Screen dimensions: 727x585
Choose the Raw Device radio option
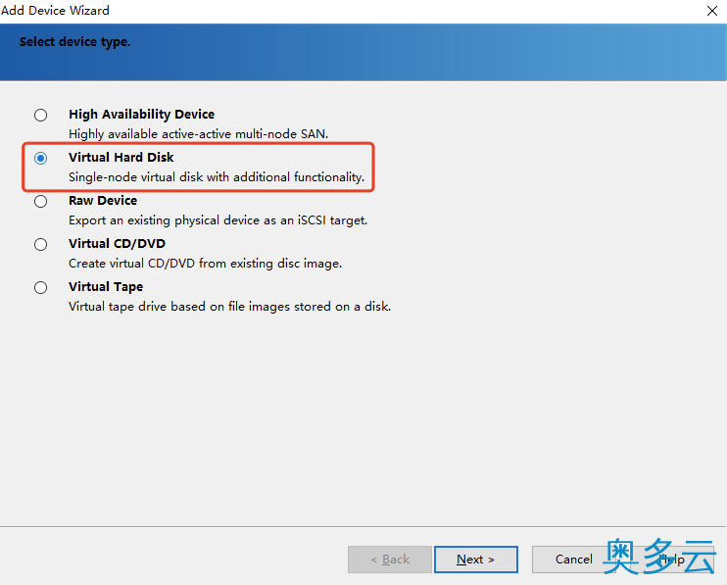(x=41, y=201)
